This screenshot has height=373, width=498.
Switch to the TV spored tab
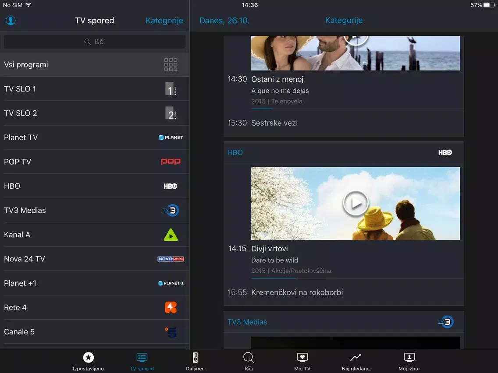142,361
